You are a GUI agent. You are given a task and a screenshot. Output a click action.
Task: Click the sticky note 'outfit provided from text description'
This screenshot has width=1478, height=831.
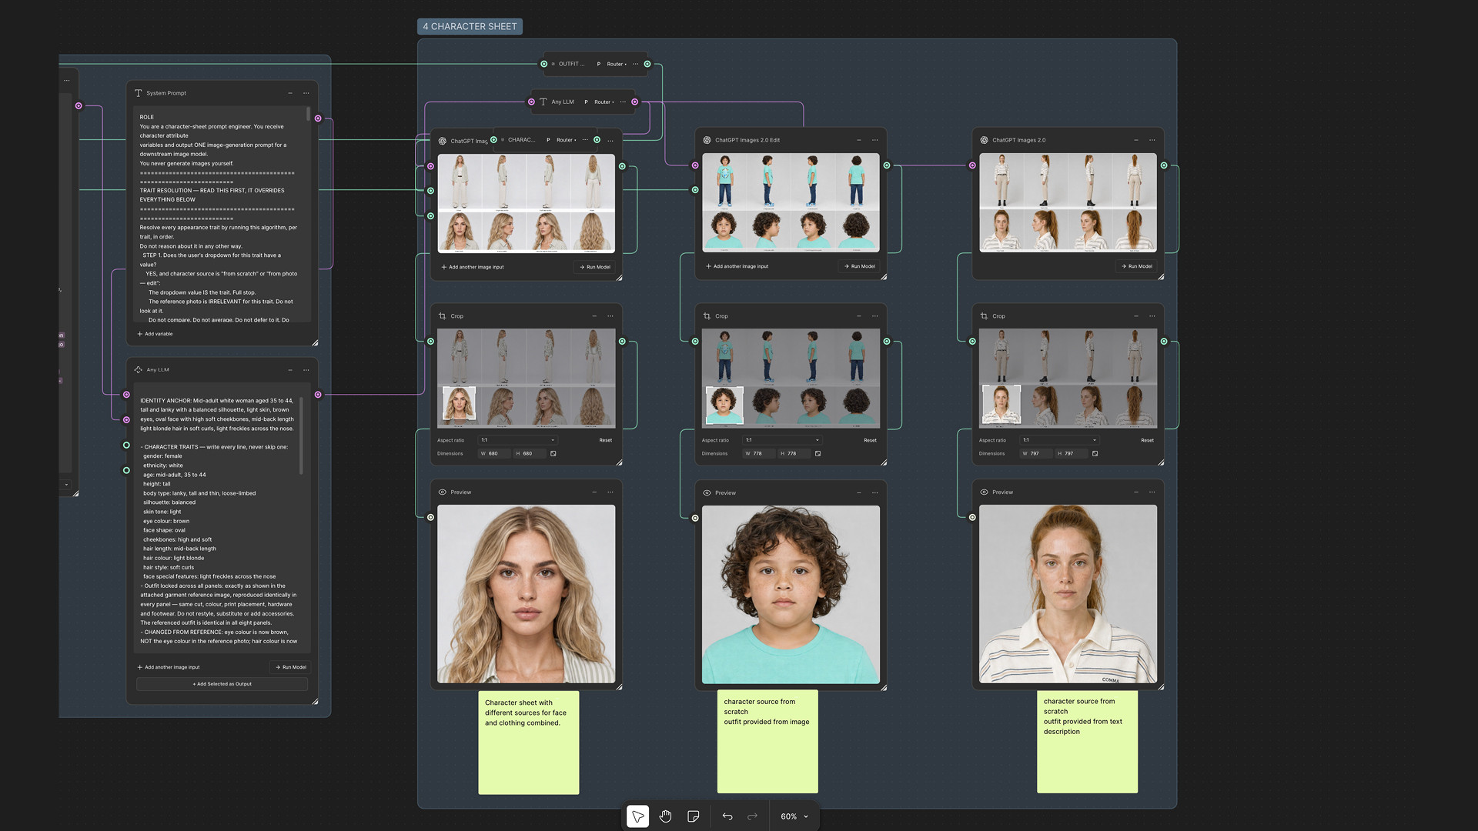click(1087, 742)
